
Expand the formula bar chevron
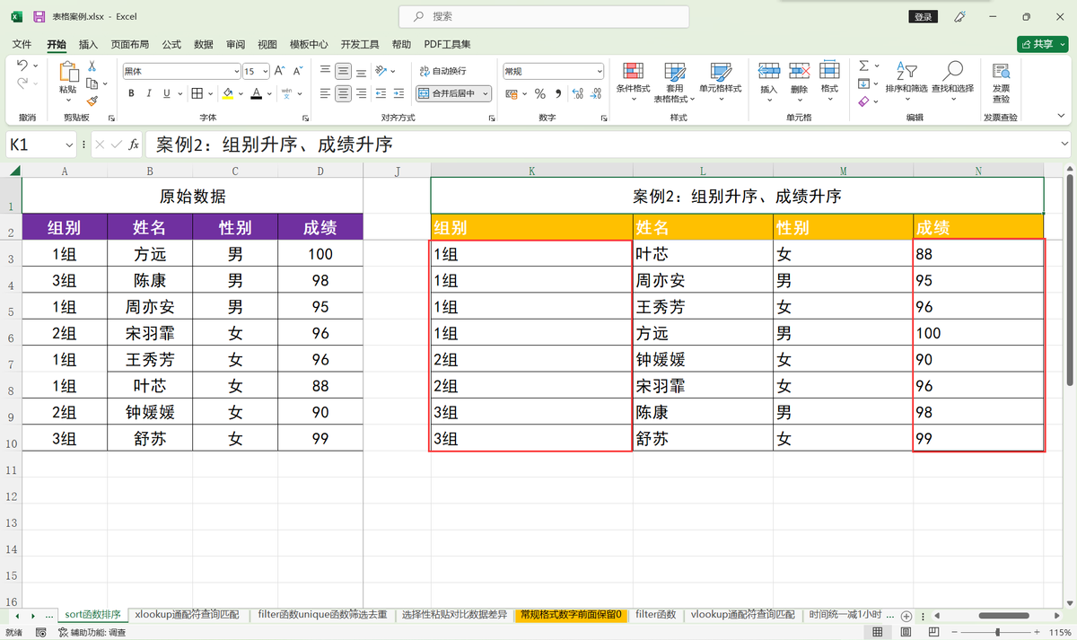[x=1064, y=144]
